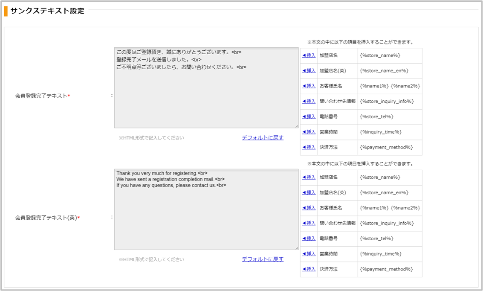Insert 加盟店名(英) into the Japanese completion text
This screenshot has width=483, height=291.
[309, 71]
